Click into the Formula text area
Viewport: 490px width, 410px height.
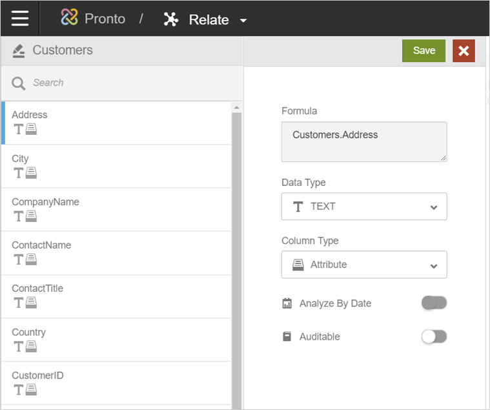(x=364, y=141)
